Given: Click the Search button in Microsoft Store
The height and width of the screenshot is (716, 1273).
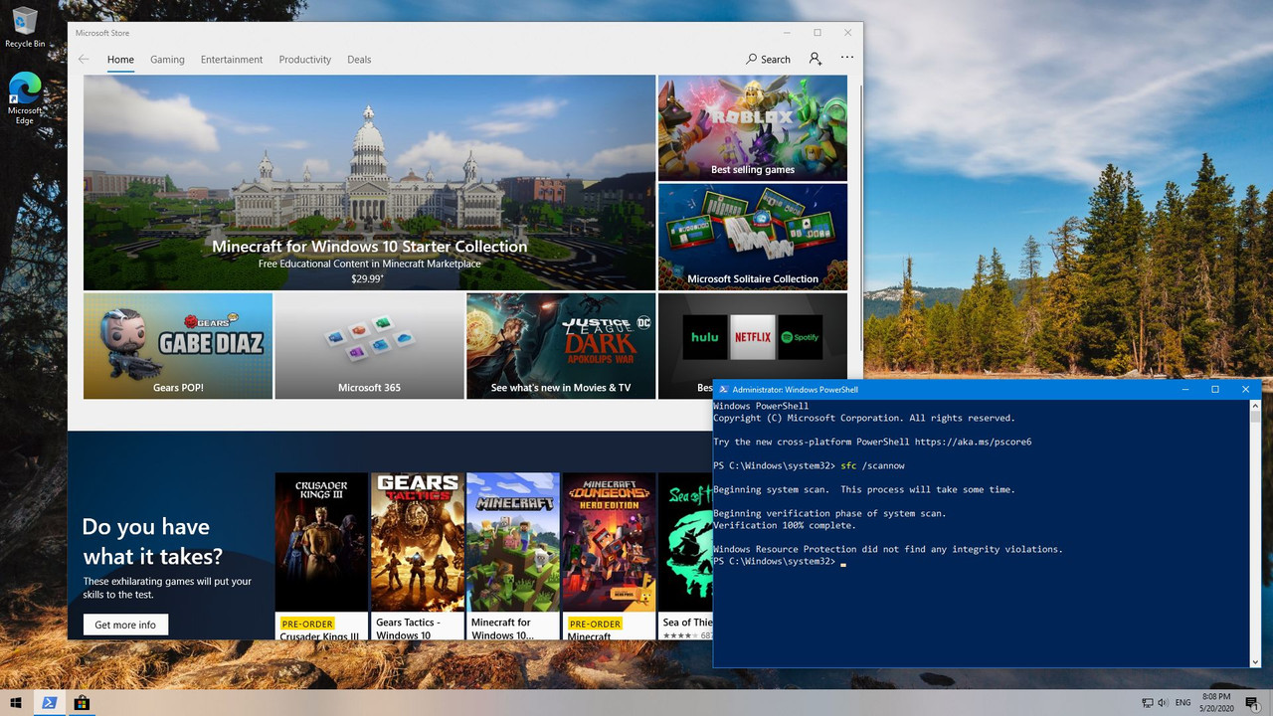Looking at the screenshot, I should (x=768, y=60).
